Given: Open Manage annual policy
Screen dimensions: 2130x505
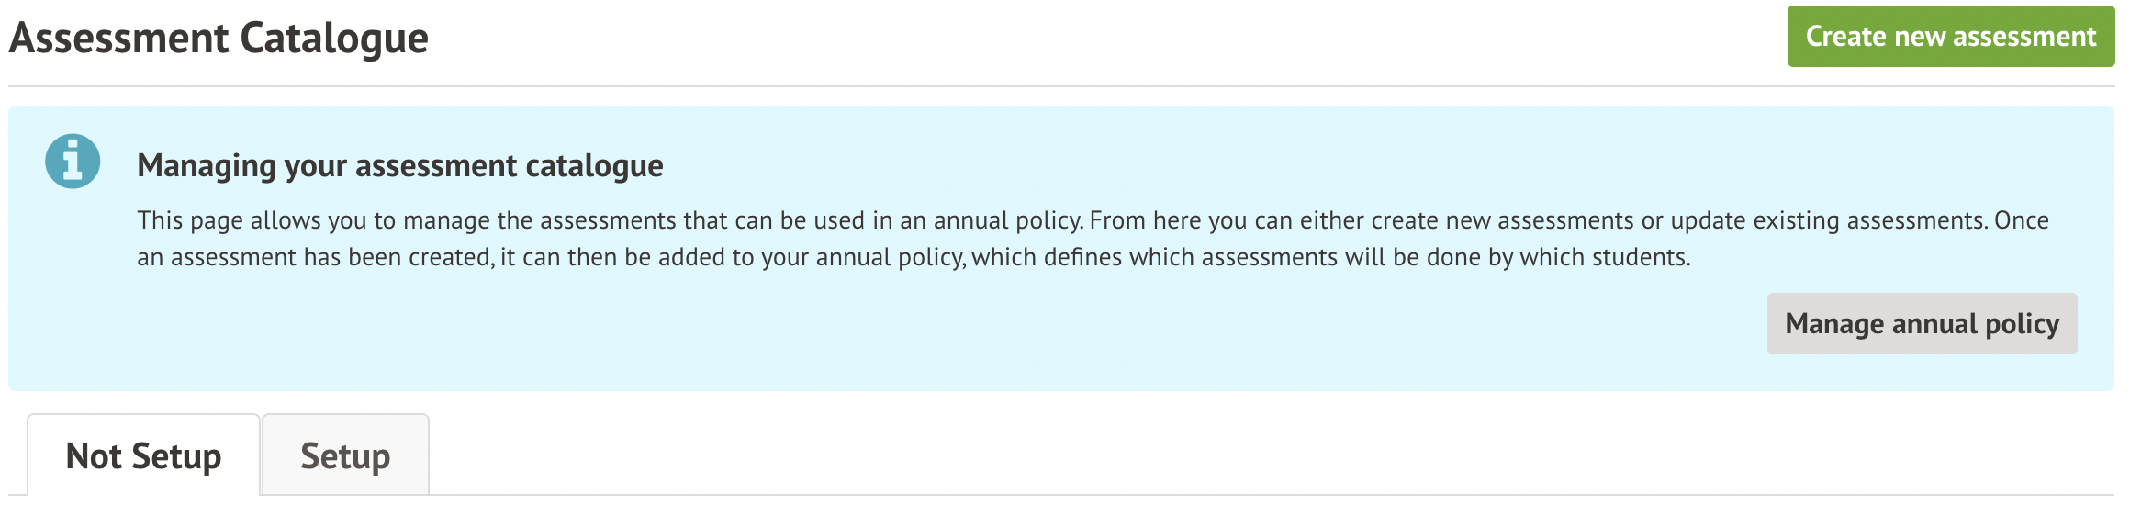Looking at the screenshot, I should coord(1922,324).
